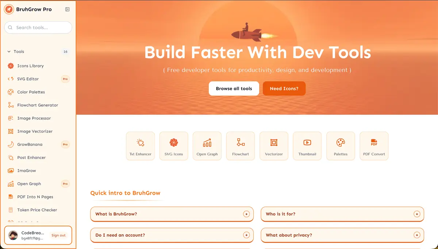Viewport: 438px width, 249px height.
Task: Expand the 'What about privacy?' FAQ
Action: (342, 235)
